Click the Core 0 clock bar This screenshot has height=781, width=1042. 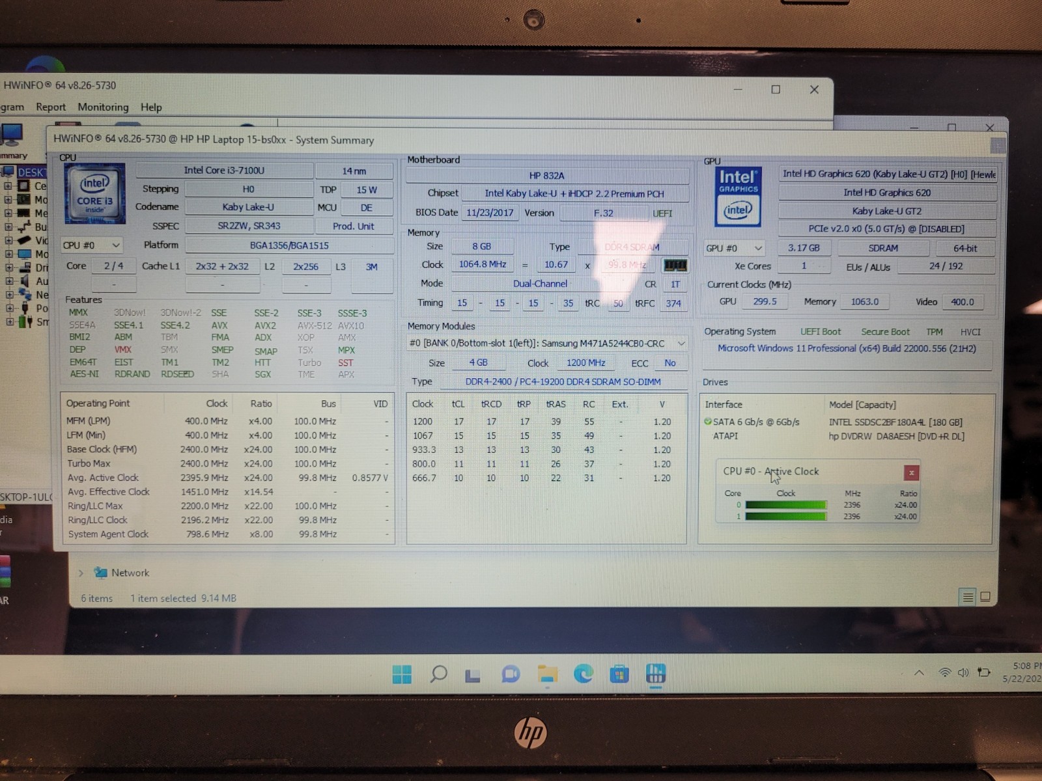pyautogui.click(x=785, y=505)
